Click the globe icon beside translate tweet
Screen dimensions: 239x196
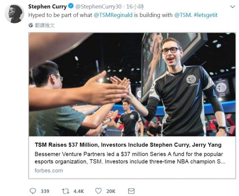tap(31, 25)
